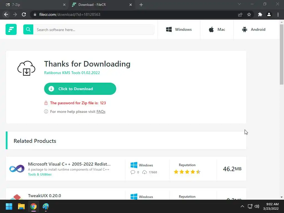Show hidden system tray icons
The width and height of the screenshot is (284, 213).
(242, 206)
